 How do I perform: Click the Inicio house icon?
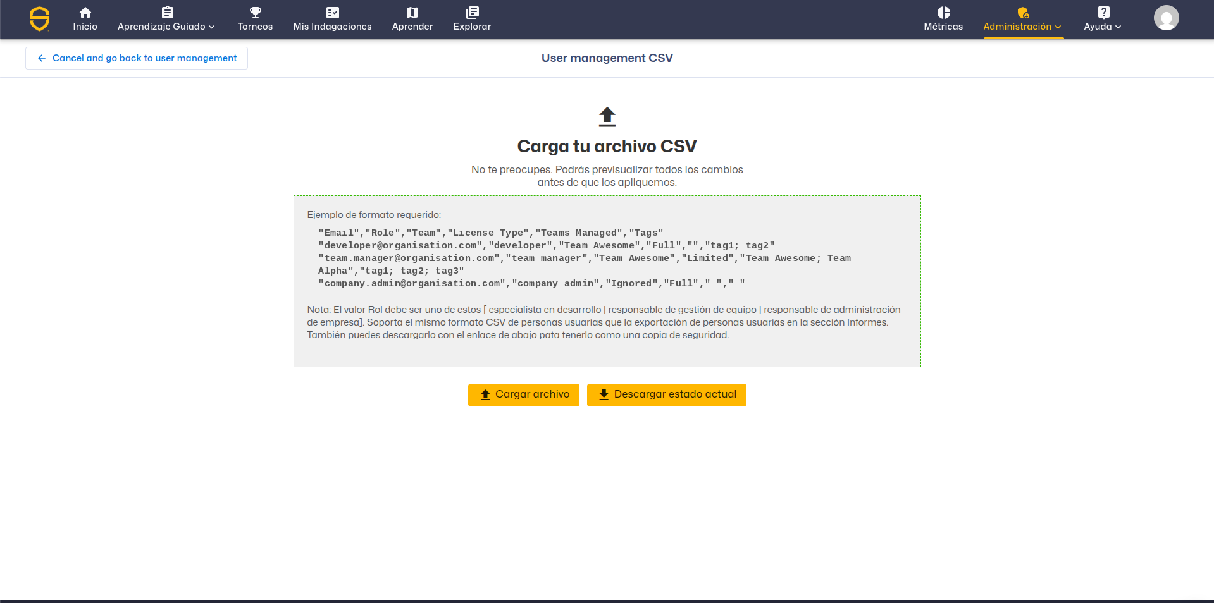85,12
